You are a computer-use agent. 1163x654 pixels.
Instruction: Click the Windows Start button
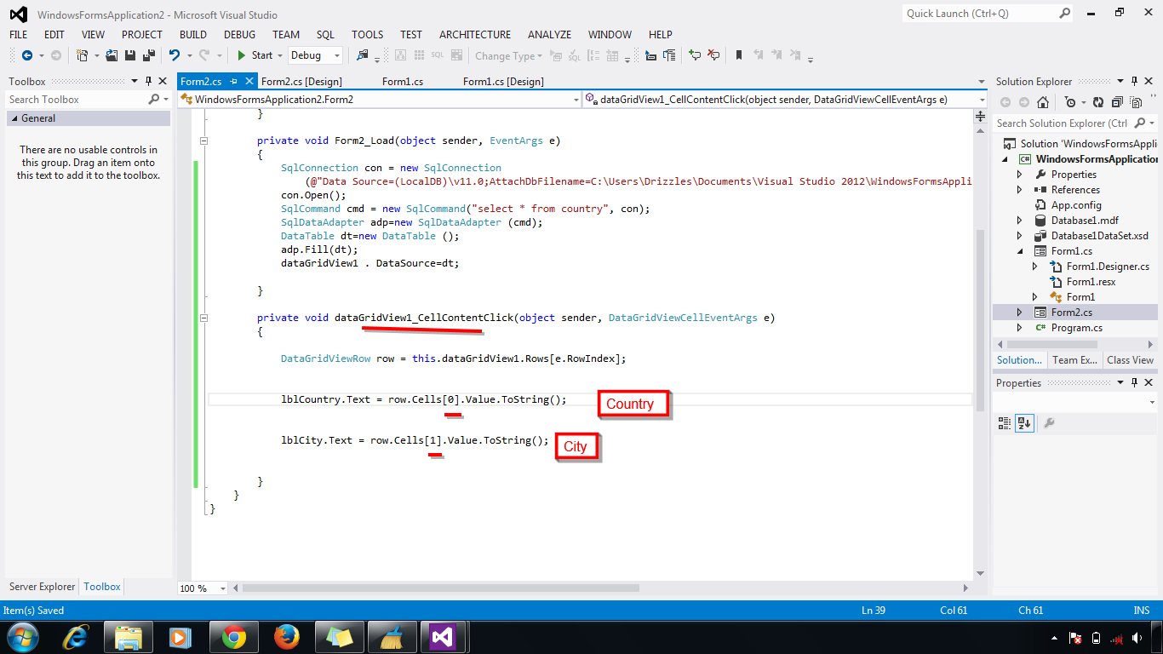[x=23, y=636]
